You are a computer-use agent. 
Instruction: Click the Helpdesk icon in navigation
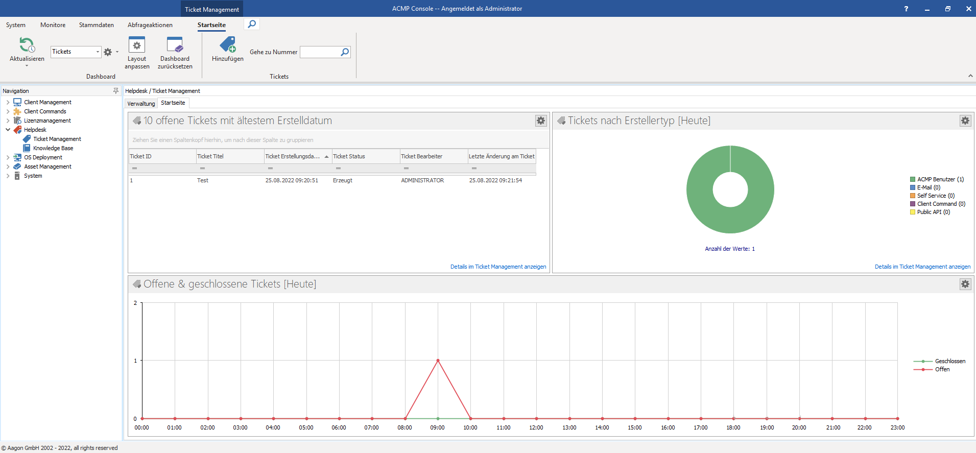coord(17,130)
